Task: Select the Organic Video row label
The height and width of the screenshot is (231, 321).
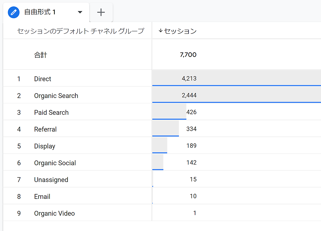Action: tap(55, 214)
